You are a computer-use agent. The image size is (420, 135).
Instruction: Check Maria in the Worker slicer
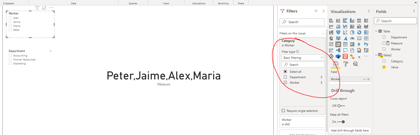click(x=10, y=26)
